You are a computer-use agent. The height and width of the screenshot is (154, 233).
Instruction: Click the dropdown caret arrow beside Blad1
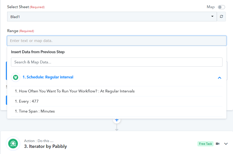coord(212,16)
